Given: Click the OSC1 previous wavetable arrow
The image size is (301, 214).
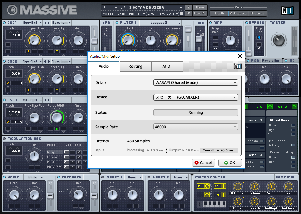Looking at the screenshot, I should click(x=45, y=23).
